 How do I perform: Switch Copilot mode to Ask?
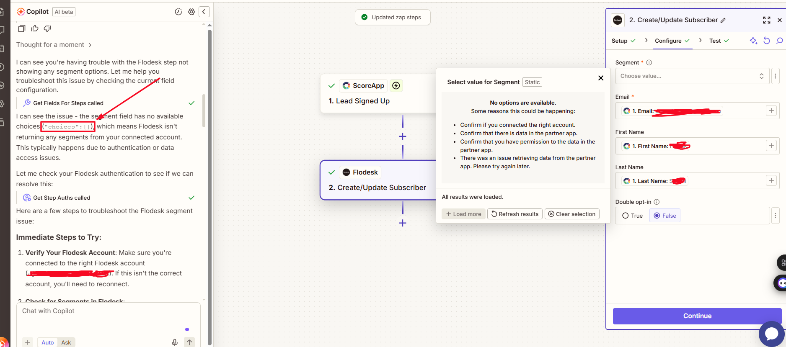(66, 342)
